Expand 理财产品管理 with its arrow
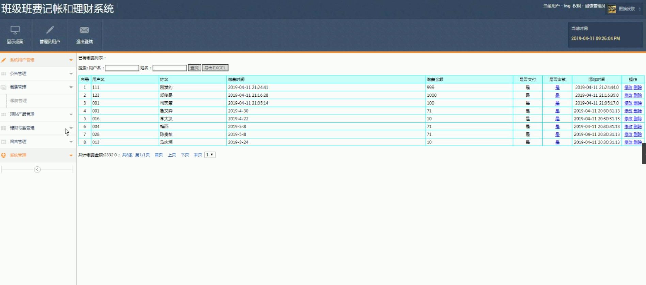646x285 pixels. [71, 114]
